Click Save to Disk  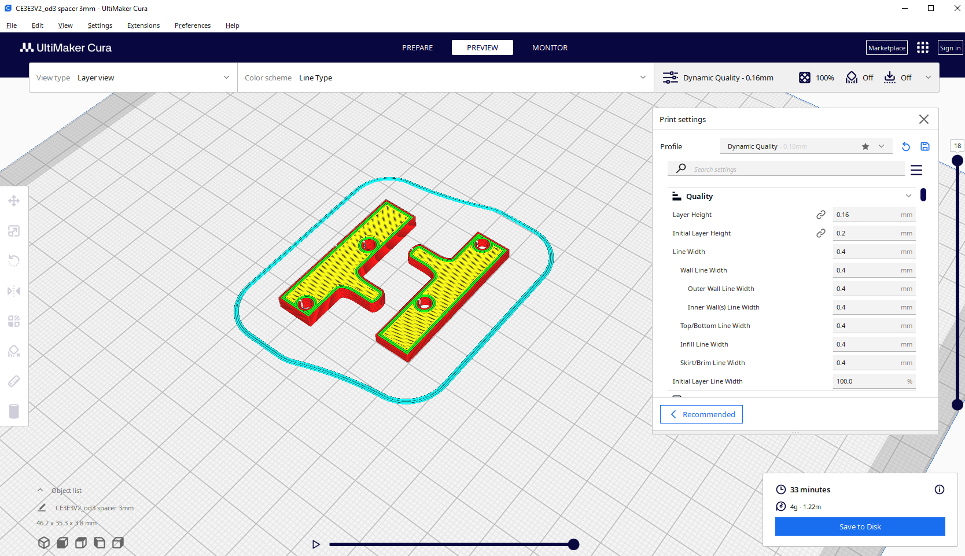860,526
